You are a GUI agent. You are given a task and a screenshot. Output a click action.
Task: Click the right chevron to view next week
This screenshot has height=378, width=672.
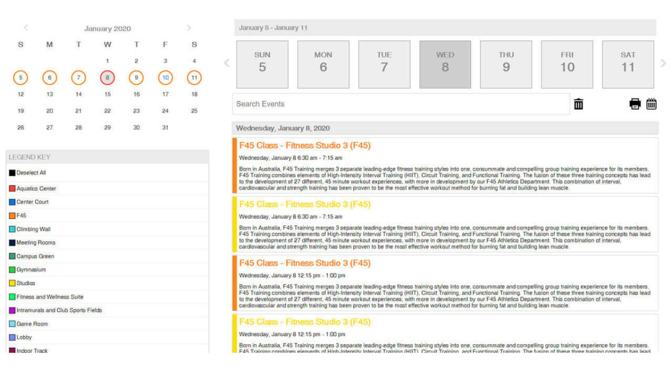(663, 63)
